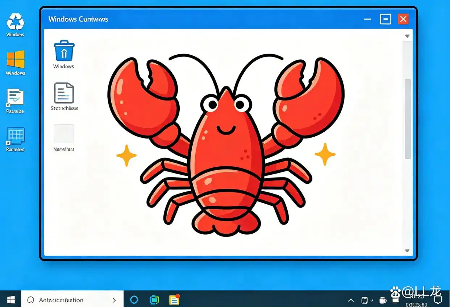The height and width of the screenshot is (307, 450).
Task: Select the Windows trash icon inside the window
Action: click(x=64, y=52)
